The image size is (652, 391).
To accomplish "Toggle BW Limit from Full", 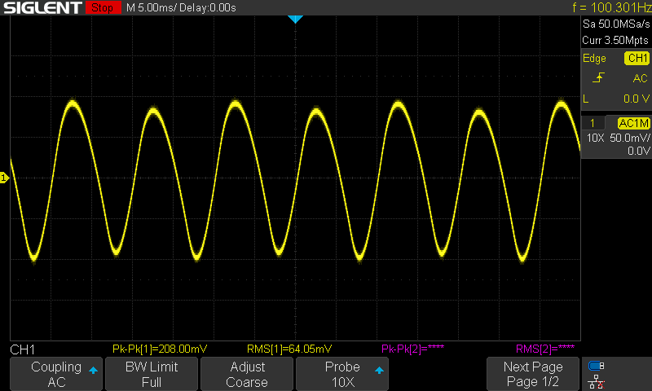I will [152, 374].
